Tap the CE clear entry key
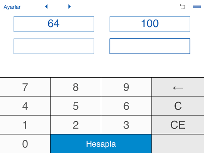 coord(178,125)
